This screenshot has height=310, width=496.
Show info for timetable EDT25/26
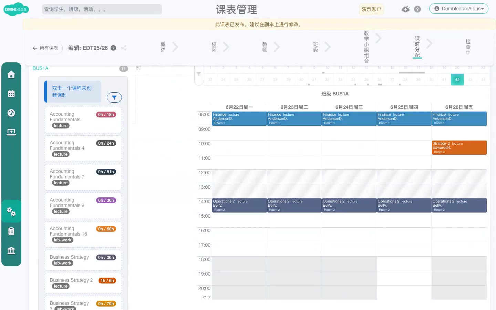(x=113, y=48)
